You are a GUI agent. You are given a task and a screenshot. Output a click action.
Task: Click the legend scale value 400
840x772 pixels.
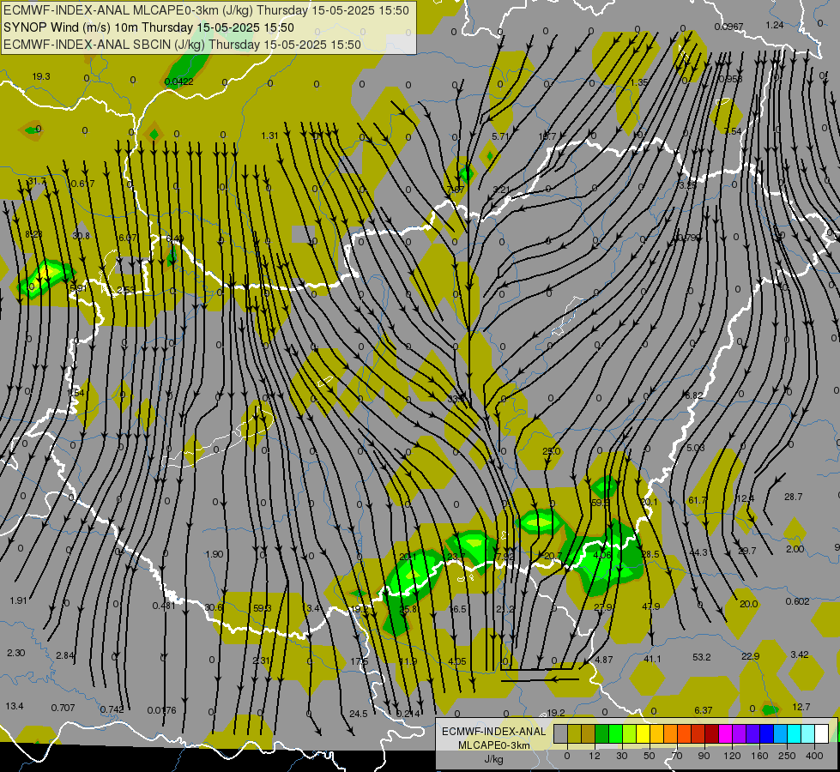click(x=814, y=756)
